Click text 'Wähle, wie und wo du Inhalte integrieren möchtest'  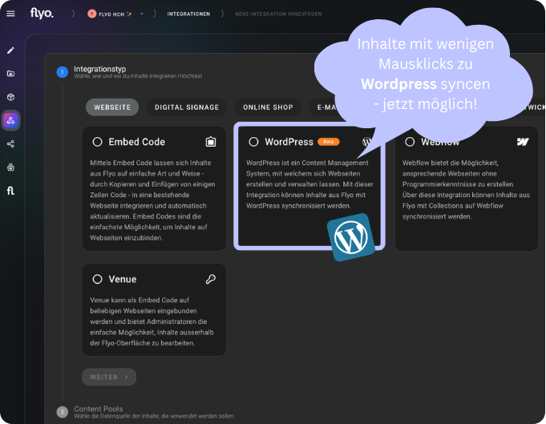[138, 76]
